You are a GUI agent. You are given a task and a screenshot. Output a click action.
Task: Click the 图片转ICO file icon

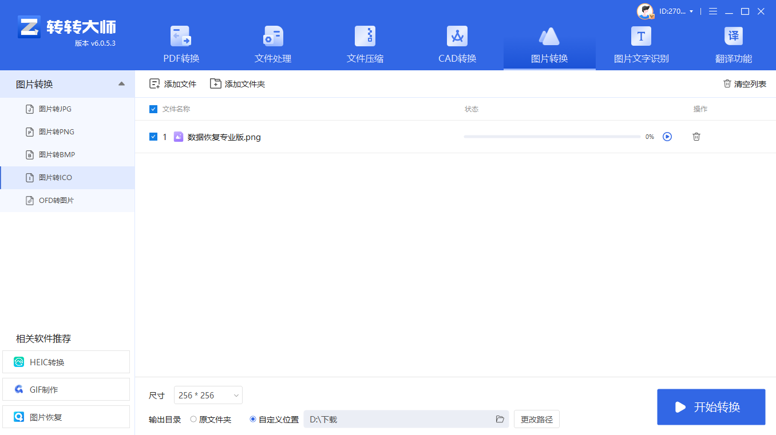coord(30,178)
